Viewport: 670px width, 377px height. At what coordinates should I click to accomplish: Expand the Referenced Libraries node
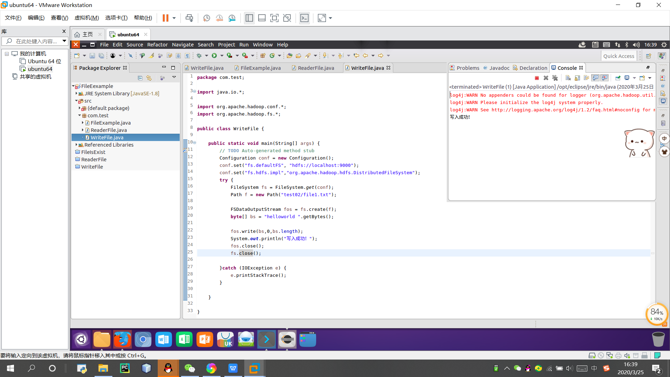76,145
